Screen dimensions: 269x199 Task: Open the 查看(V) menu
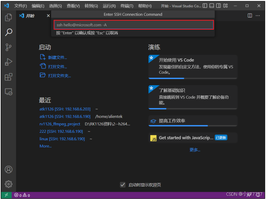click(73, 6)
